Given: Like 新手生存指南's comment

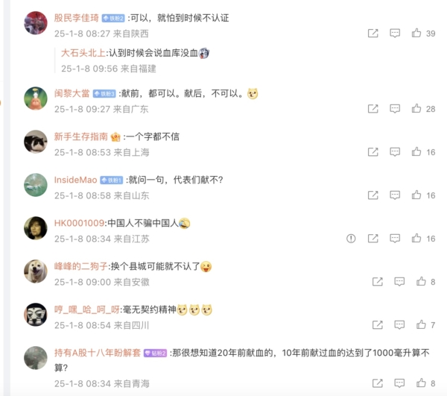Looking at the screenshot, I should pos(416,152).
